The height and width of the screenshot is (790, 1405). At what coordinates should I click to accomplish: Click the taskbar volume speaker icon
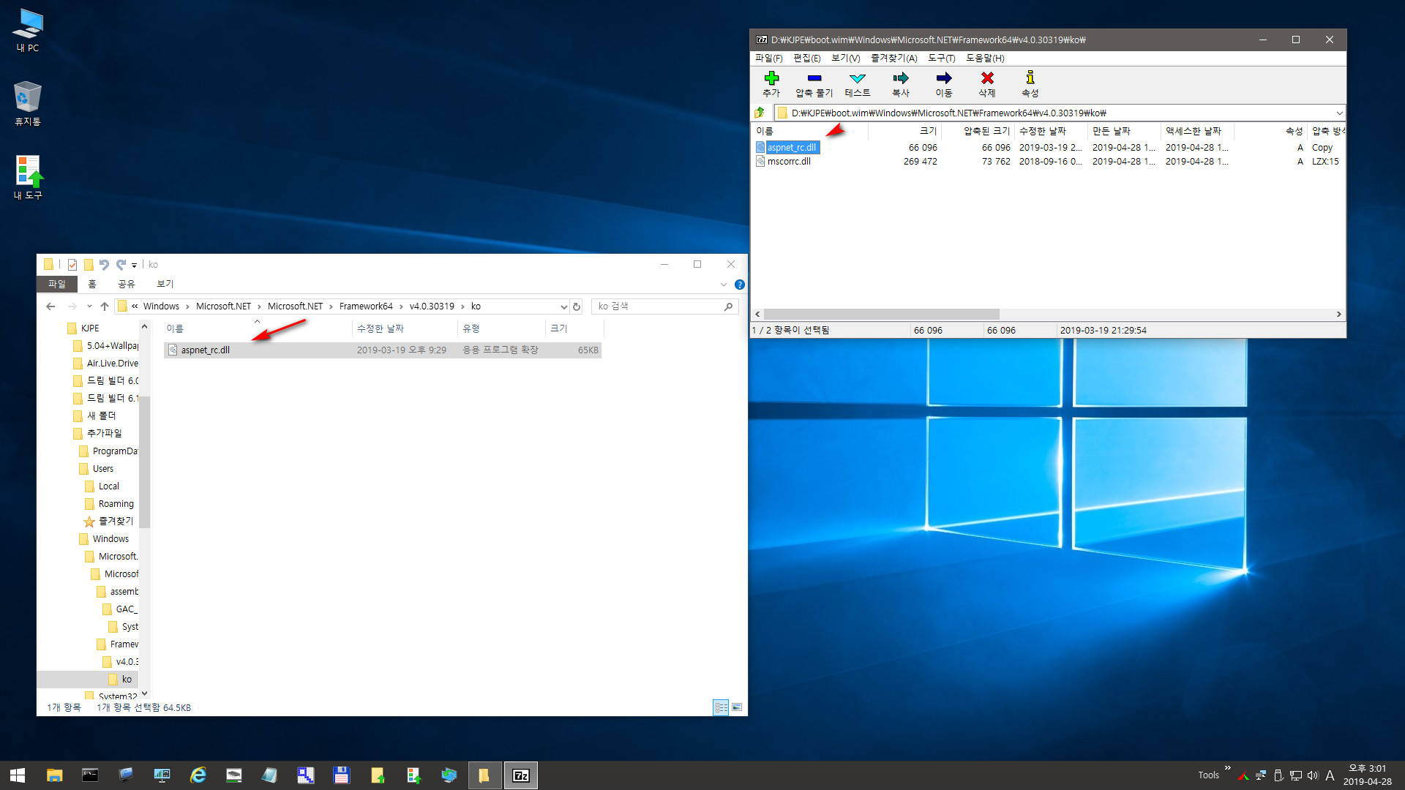click(1313, 775)
